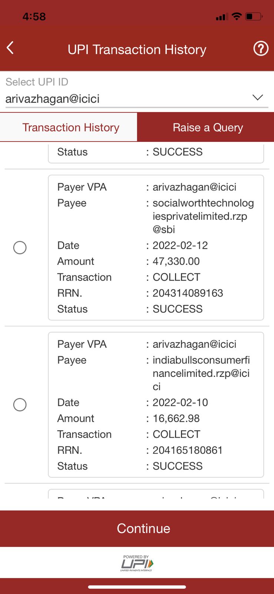Switch to the Transaction History tab
274x594 pixels.
70,127
